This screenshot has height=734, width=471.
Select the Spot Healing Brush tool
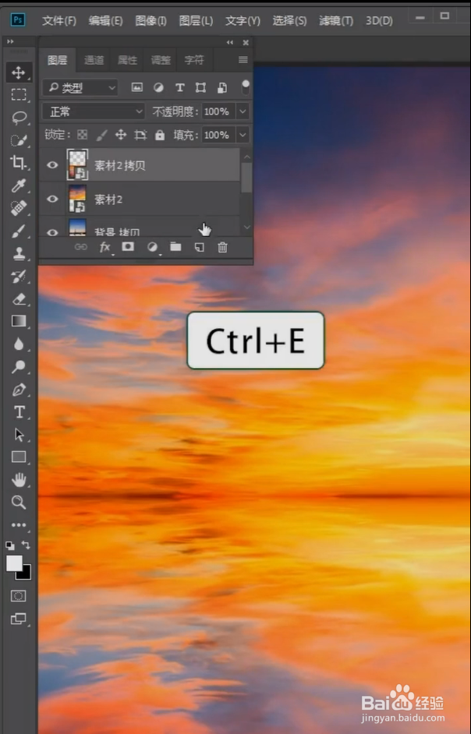click(x=19, y=208)
